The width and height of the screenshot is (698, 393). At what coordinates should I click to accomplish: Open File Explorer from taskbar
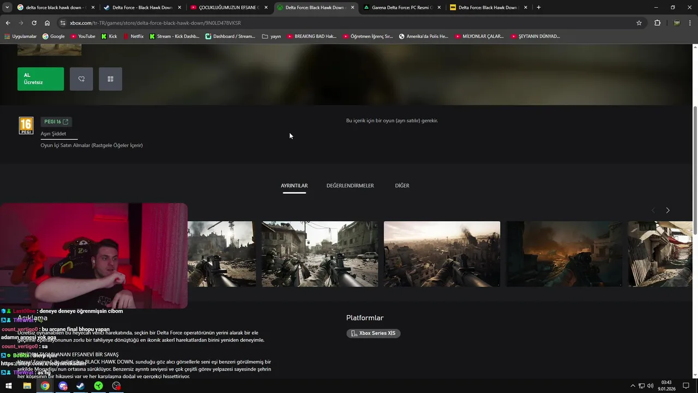(27, 386)
